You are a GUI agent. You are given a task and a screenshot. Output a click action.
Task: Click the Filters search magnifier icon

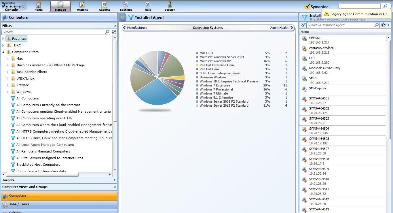[x=107, y=32]
